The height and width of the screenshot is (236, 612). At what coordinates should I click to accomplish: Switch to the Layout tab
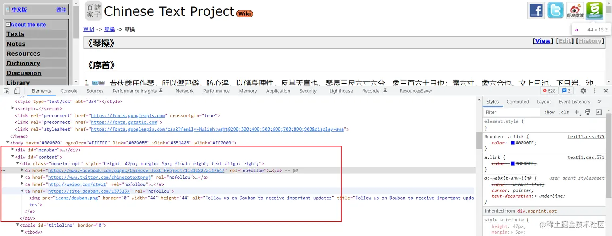[x=544, y=102]
